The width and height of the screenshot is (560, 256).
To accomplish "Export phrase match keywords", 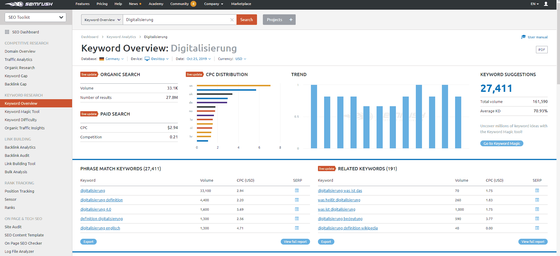I will [88, 242].
